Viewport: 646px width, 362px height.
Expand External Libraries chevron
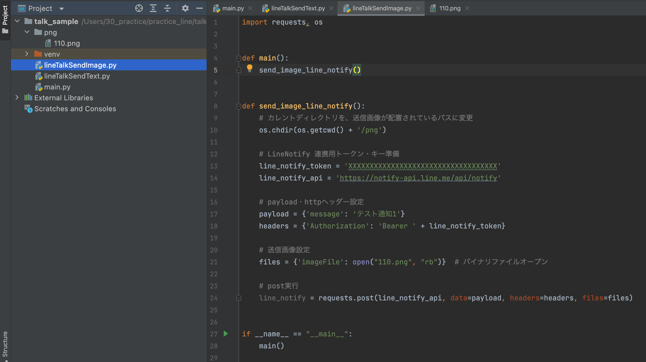(x=17, y=97)
